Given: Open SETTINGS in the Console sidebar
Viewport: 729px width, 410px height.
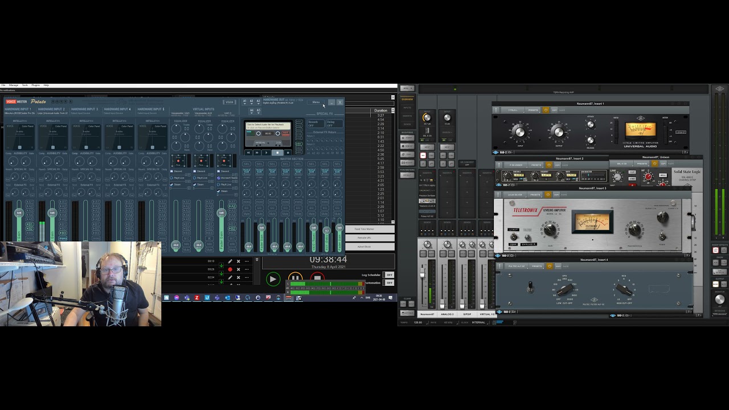Looking at the screenshot, I should 408,313.
